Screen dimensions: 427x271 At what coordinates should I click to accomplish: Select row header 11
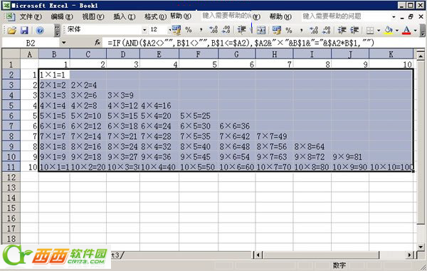[11, 167]
